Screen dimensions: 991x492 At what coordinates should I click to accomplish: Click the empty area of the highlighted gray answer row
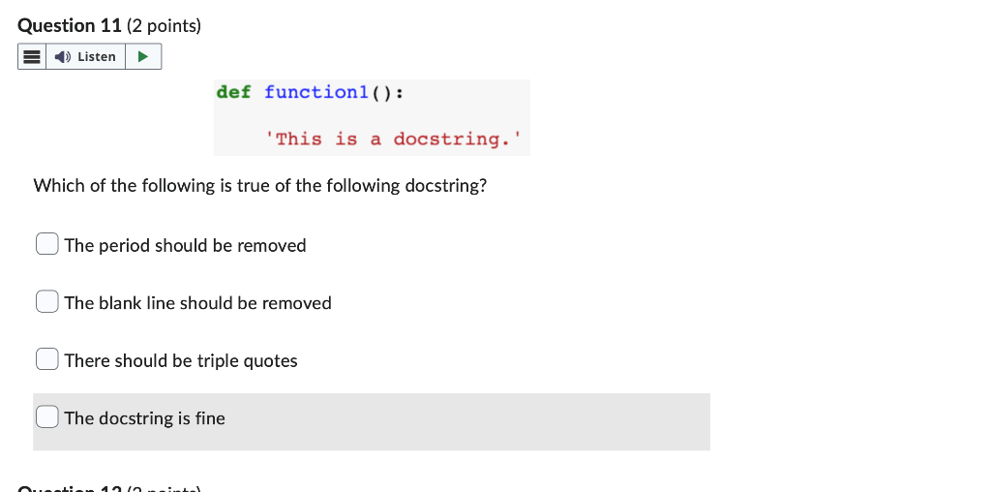(467, 422)
